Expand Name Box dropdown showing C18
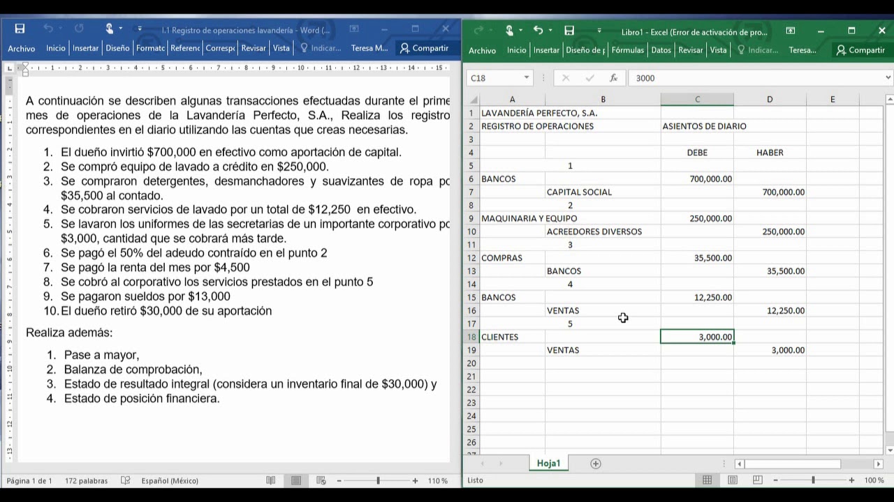Image resolution: width=894 pixels, height=502 pixels. coord(526,78)
